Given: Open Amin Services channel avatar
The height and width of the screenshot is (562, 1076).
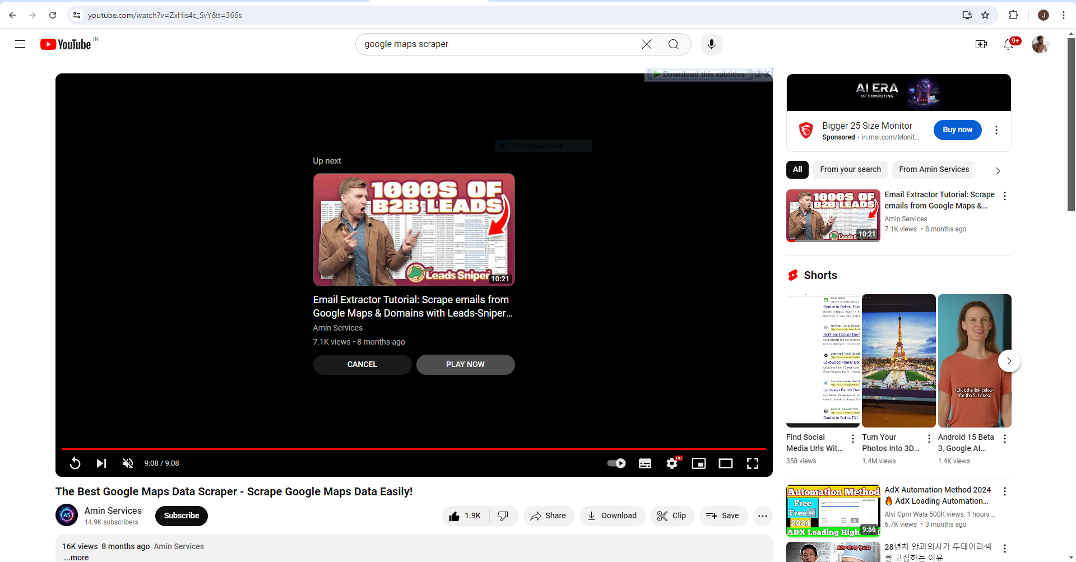Looking at the screenshot, I should click(67, 515).
